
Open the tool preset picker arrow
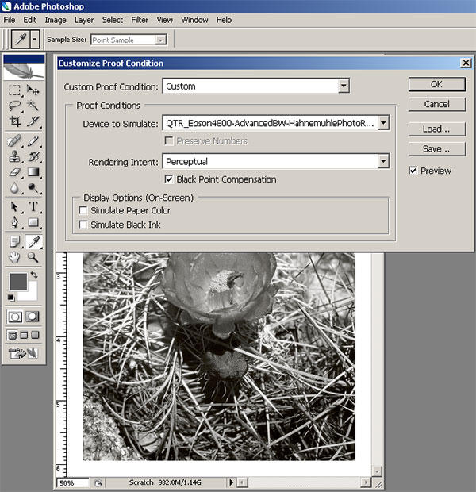[x=35, y=39]
